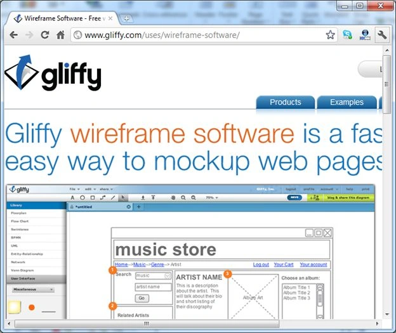This screenshot has height=333, width=396.
Task: Select the Pointer tool in Gliffy toolbar
Action: point(123,198)
